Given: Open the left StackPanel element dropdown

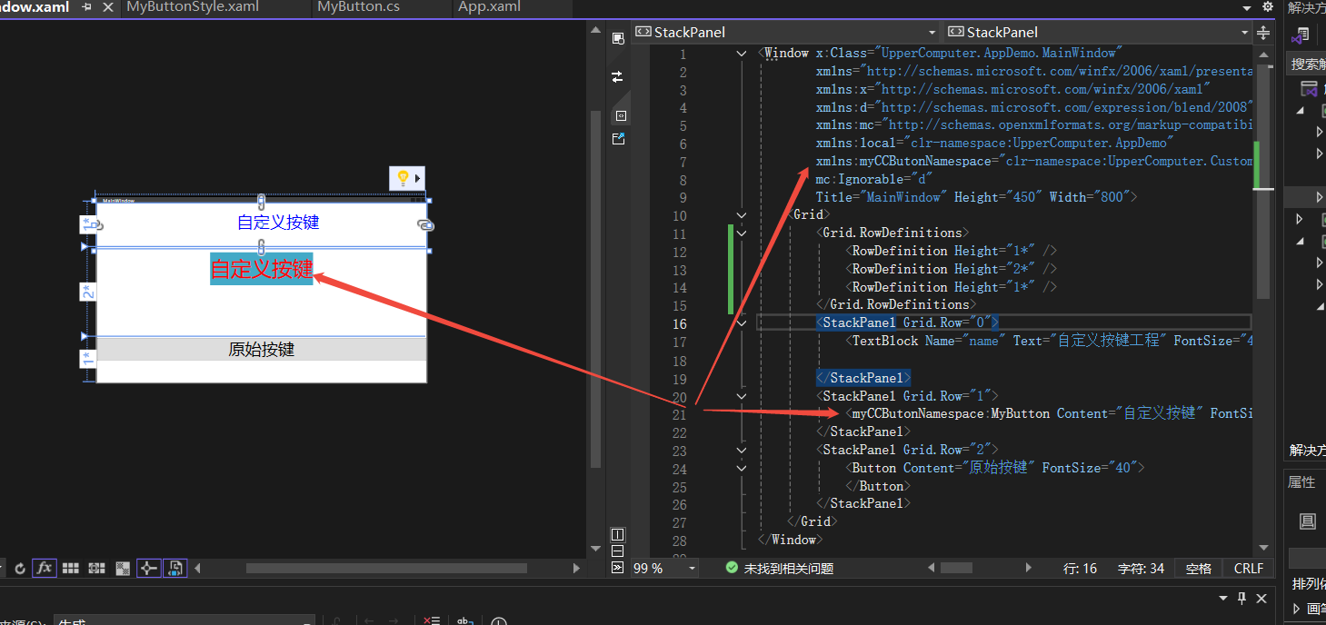Looking at the screenshot, I should [932, 32].
